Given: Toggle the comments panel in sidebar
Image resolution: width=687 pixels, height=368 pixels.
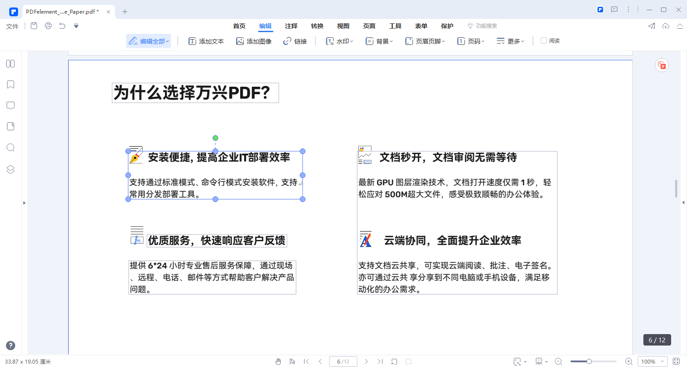Looking at the screenshot, I should (x=10, y=105).
